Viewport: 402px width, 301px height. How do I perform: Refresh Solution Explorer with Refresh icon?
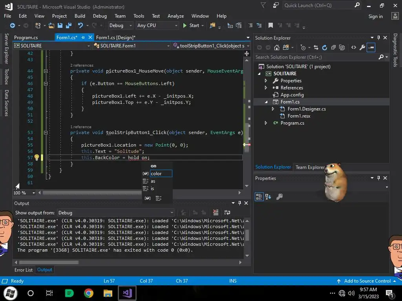325,47
